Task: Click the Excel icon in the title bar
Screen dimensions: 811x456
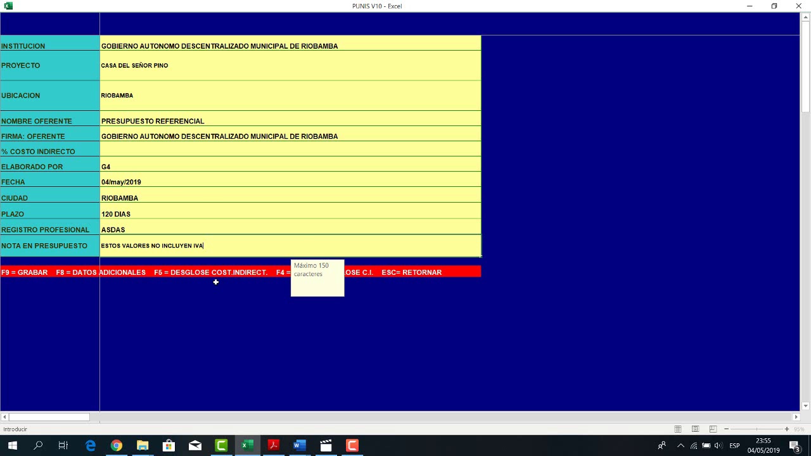Action: point(8,6)
